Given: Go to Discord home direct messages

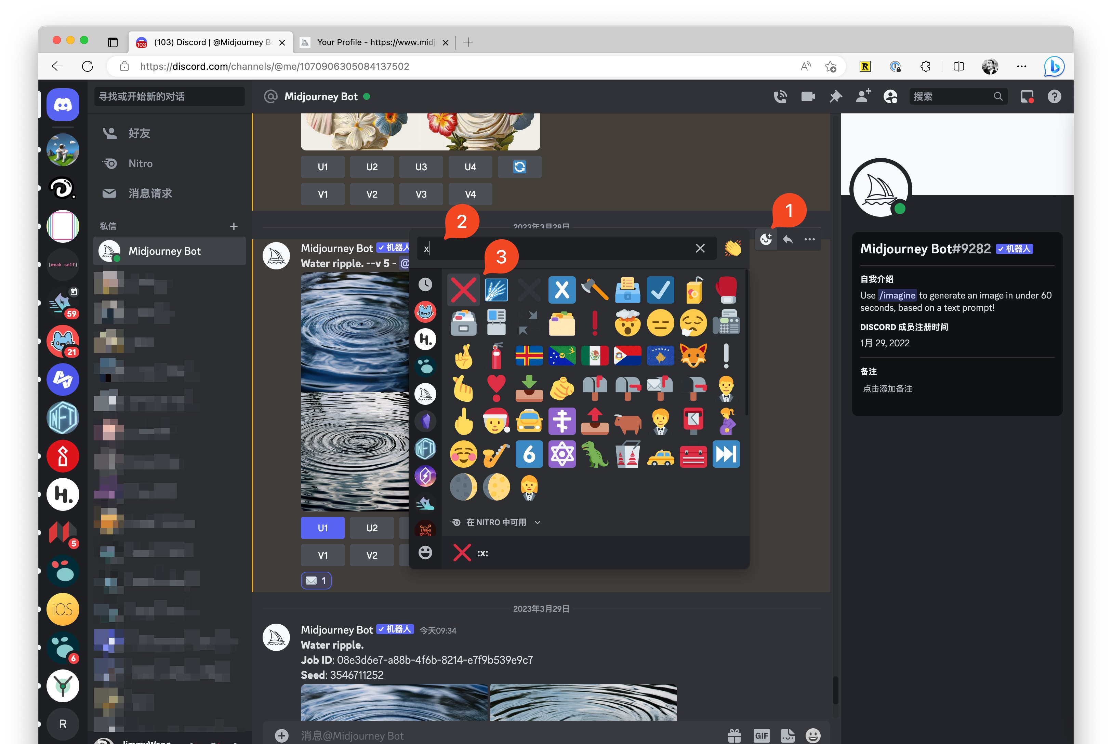Looking at the screenshot, I should pos(63,104).
